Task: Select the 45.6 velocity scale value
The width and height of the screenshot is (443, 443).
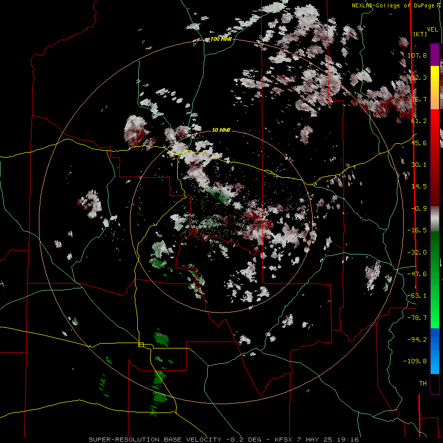Action: [x=418, y=143]
